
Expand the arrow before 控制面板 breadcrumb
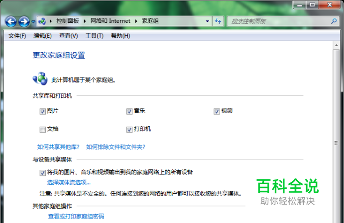click(51, 21)
